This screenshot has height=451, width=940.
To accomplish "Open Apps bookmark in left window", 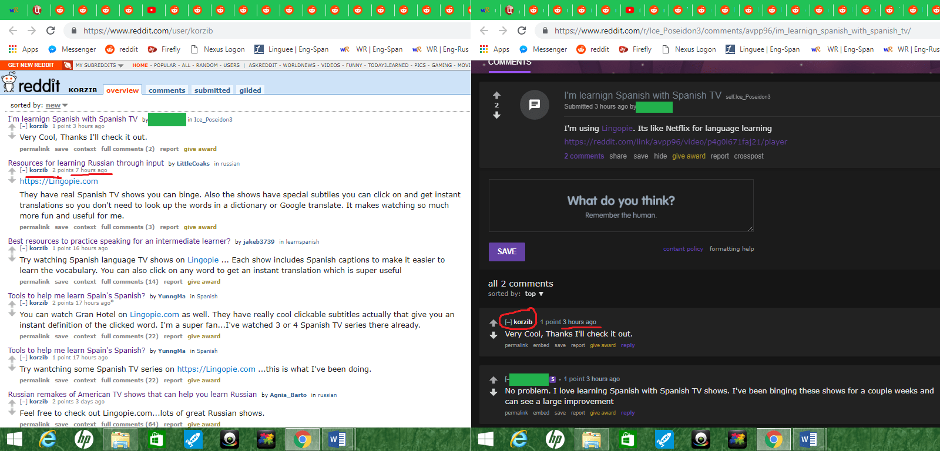I will [23, 49].
